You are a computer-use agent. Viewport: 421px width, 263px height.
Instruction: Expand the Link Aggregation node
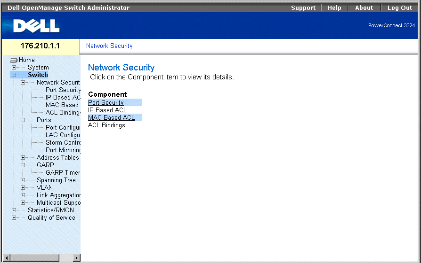(x=23, y=195)
